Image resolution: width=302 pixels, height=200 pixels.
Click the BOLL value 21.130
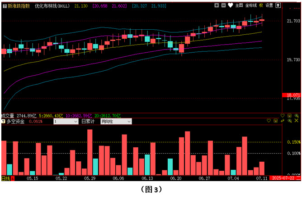(x=81, y=6)
